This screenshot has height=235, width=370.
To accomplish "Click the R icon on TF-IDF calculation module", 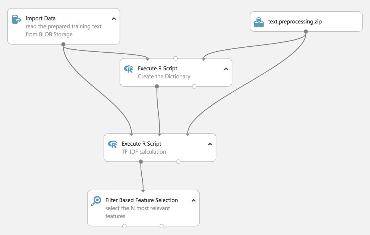I will point(113,144).
